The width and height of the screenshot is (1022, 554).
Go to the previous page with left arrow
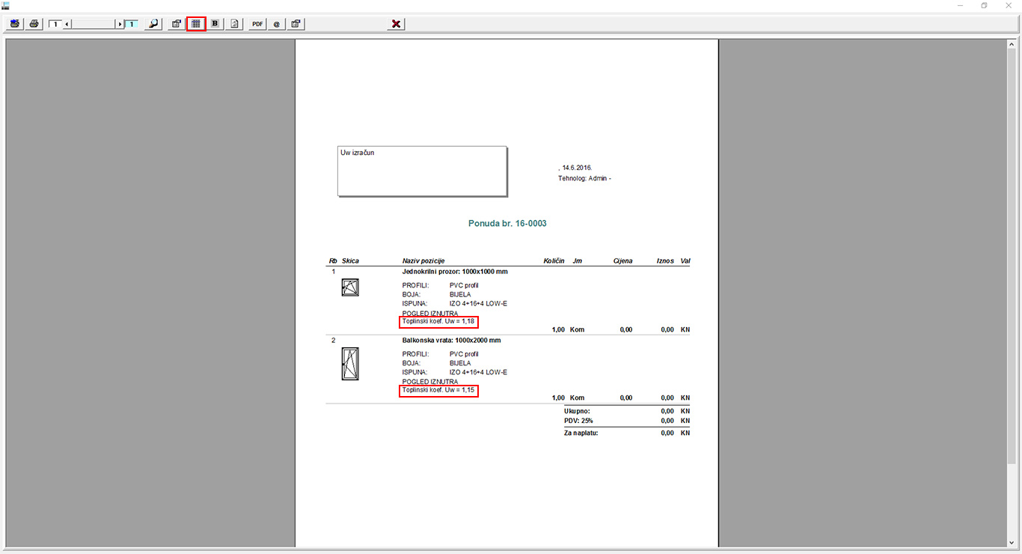tap(67, 24)
